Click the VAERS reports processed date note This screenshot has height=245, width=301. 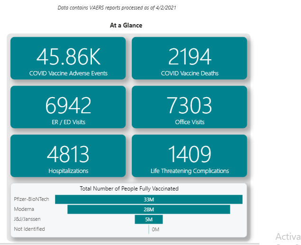coord(117,8)
